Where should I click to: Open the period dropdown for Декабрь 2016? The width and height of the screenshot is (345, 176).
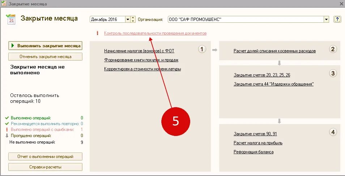128,19
